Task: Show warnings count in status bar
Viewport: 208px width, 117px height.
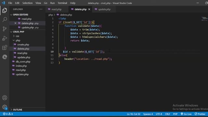Action: tap(11, 114)
